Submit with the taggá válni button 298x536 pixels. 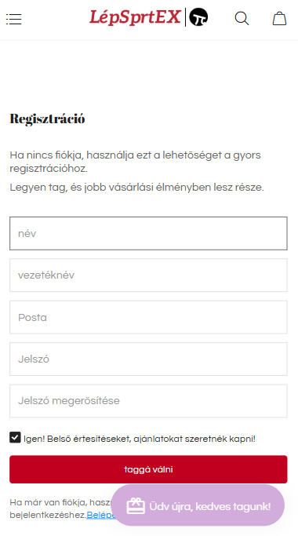(148, 469)
